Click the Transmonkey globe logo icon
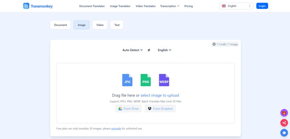This screenshot has width=290, height=139. click(x=26, y=6)
